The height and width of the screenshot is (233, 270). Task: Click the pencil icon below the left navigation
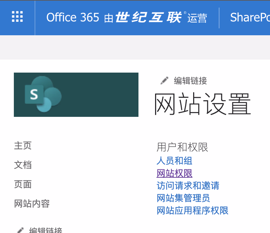click(20, 230)
